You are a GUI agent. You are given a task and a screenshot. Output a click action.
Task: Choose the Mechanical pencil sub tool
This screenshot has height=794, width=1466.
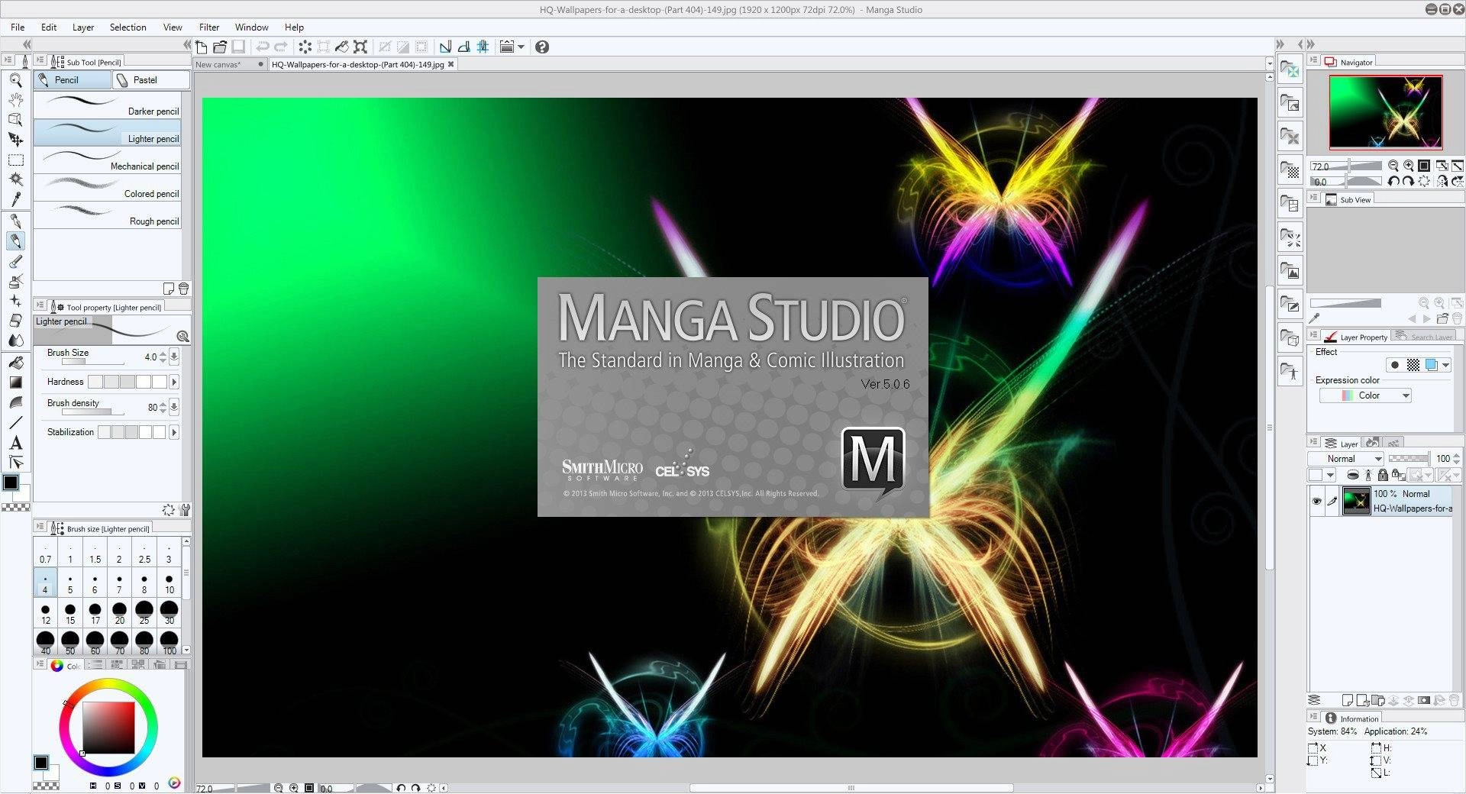pyautogui.click(x=108, y=160)
